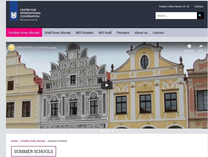Click the SUMMER SCHOOLS heading box
Screen dimensions: 208x157
click(34, 151)
